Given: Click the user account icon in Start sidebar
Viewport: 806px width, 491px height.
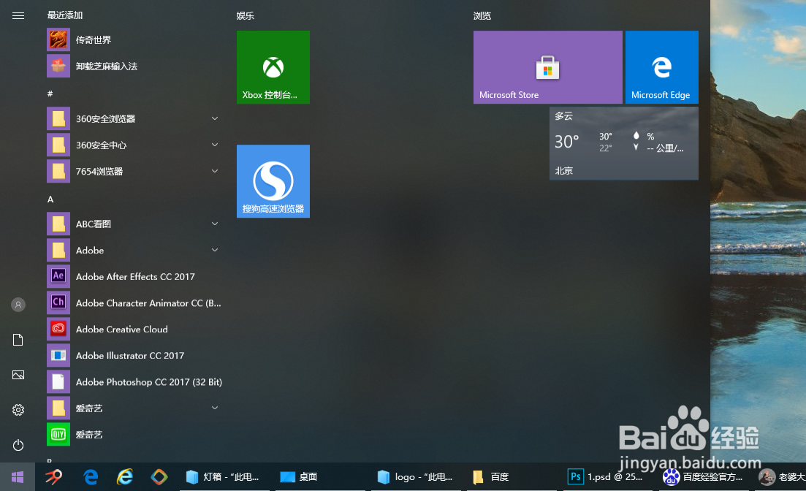Looking at the screenshot, I should coord(18,305).
